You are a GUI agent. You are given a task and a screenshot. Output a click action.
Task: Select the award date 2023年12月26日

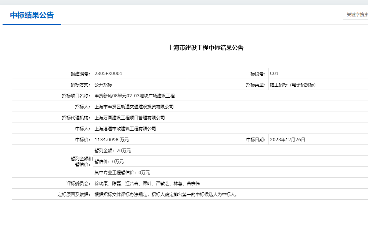point(287,139)
